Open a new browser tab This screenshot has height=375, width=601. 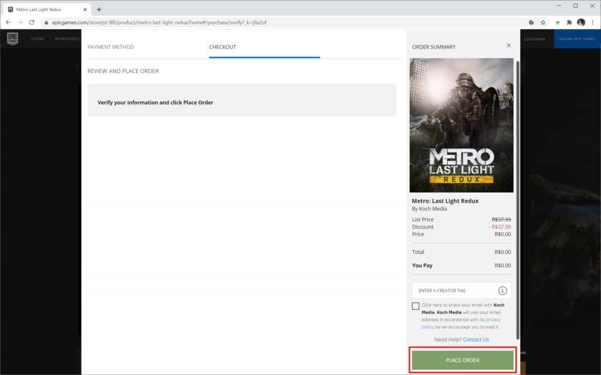tap(99, 9)
